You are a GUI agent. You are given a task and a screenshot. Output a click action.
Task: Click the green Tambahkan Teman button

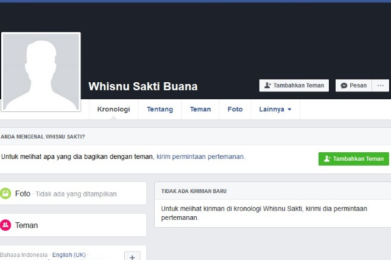354,159
